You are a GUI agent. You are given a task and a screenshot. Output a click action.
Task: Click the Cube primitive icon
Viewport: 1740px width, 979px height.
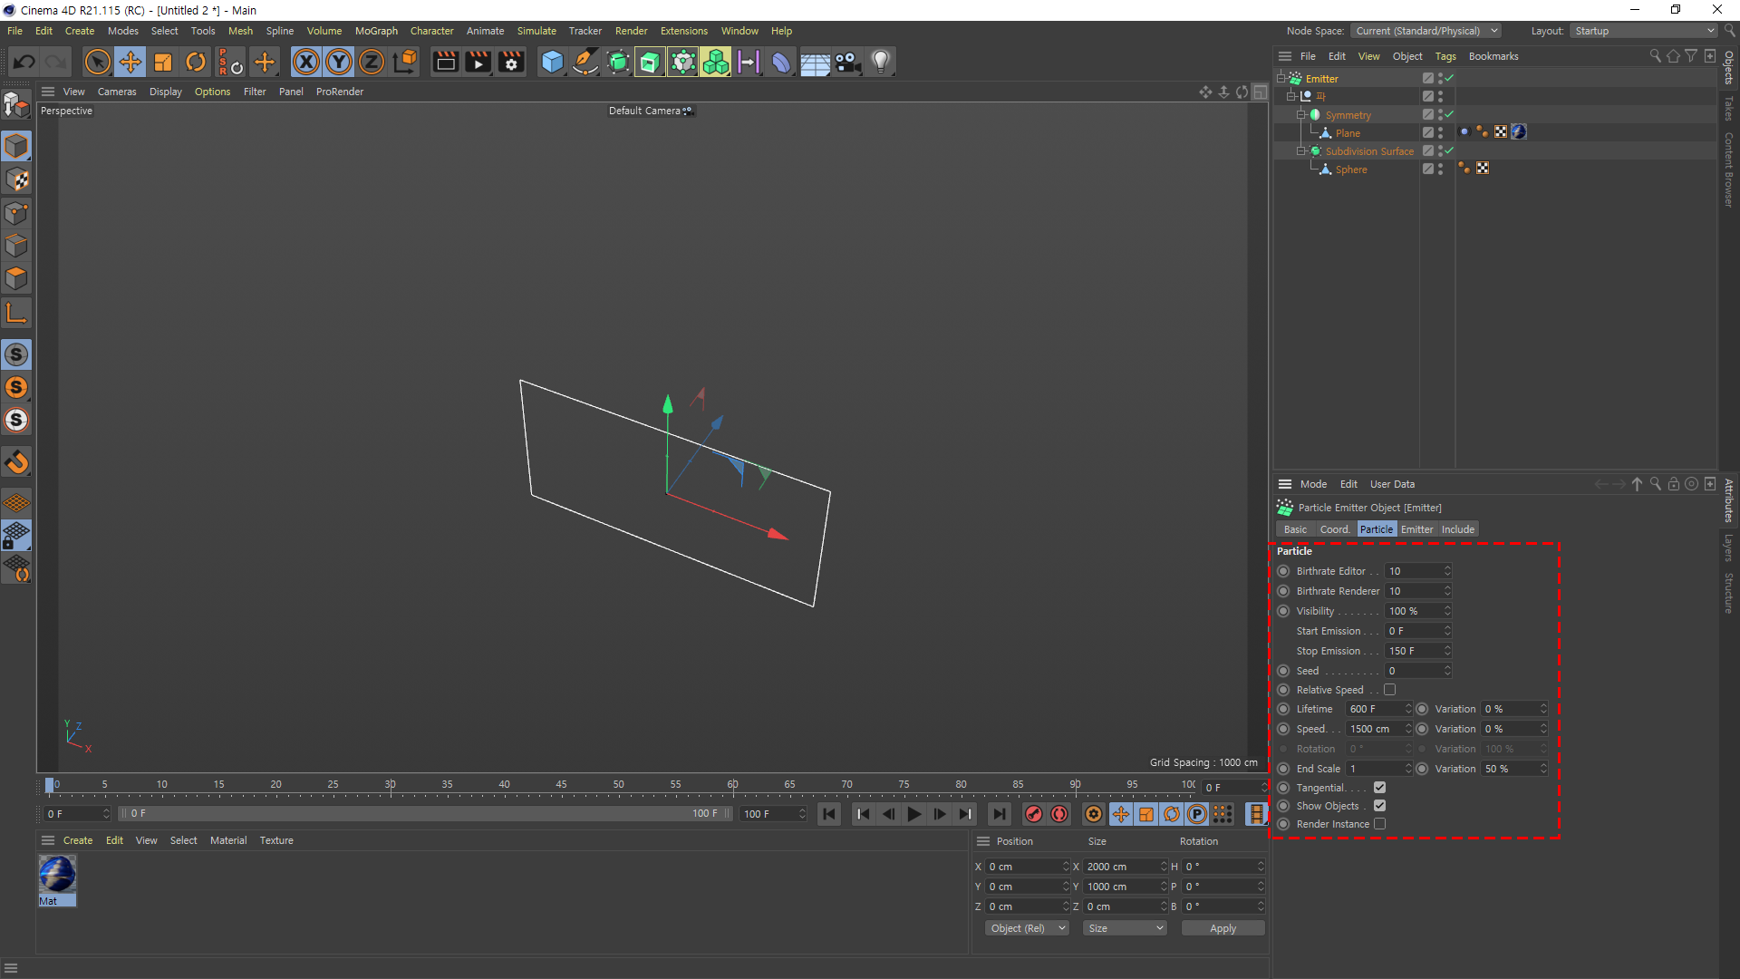[551, 63]
